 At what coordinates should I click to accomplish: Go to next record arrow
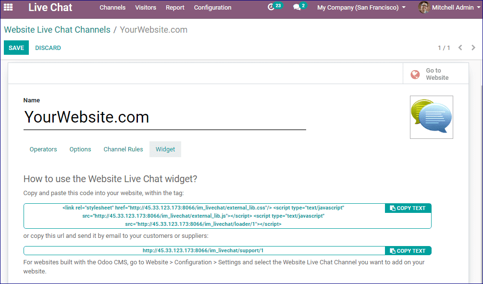coord(473,48)
